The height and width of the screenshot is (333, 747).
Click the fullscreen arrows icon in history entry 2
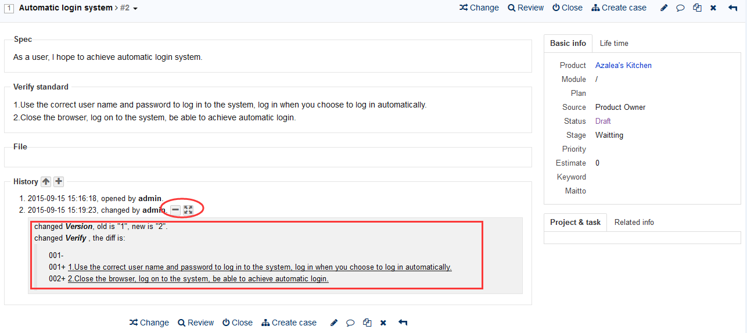188,210
